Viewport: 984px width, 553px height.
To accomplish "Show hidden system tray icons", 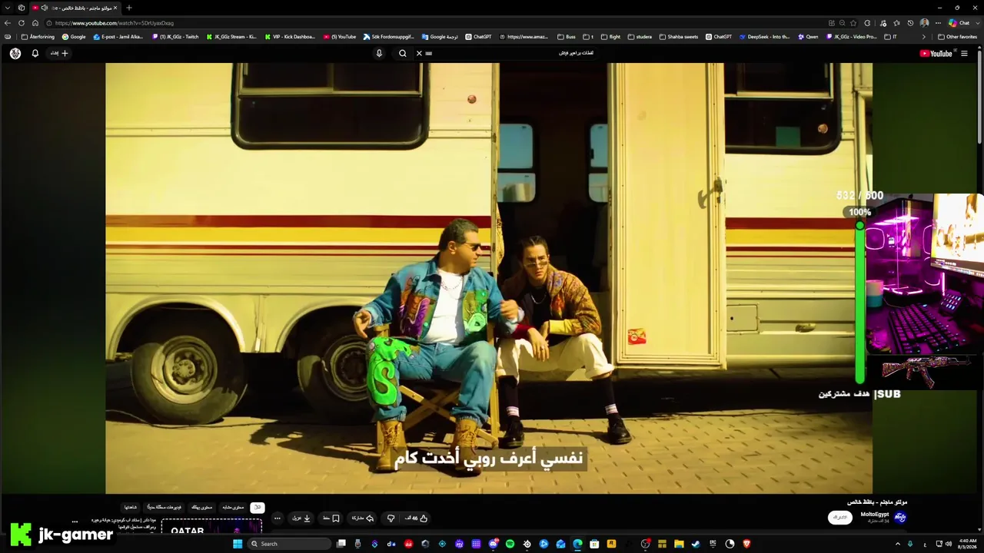I will click(x=897, y=544).
